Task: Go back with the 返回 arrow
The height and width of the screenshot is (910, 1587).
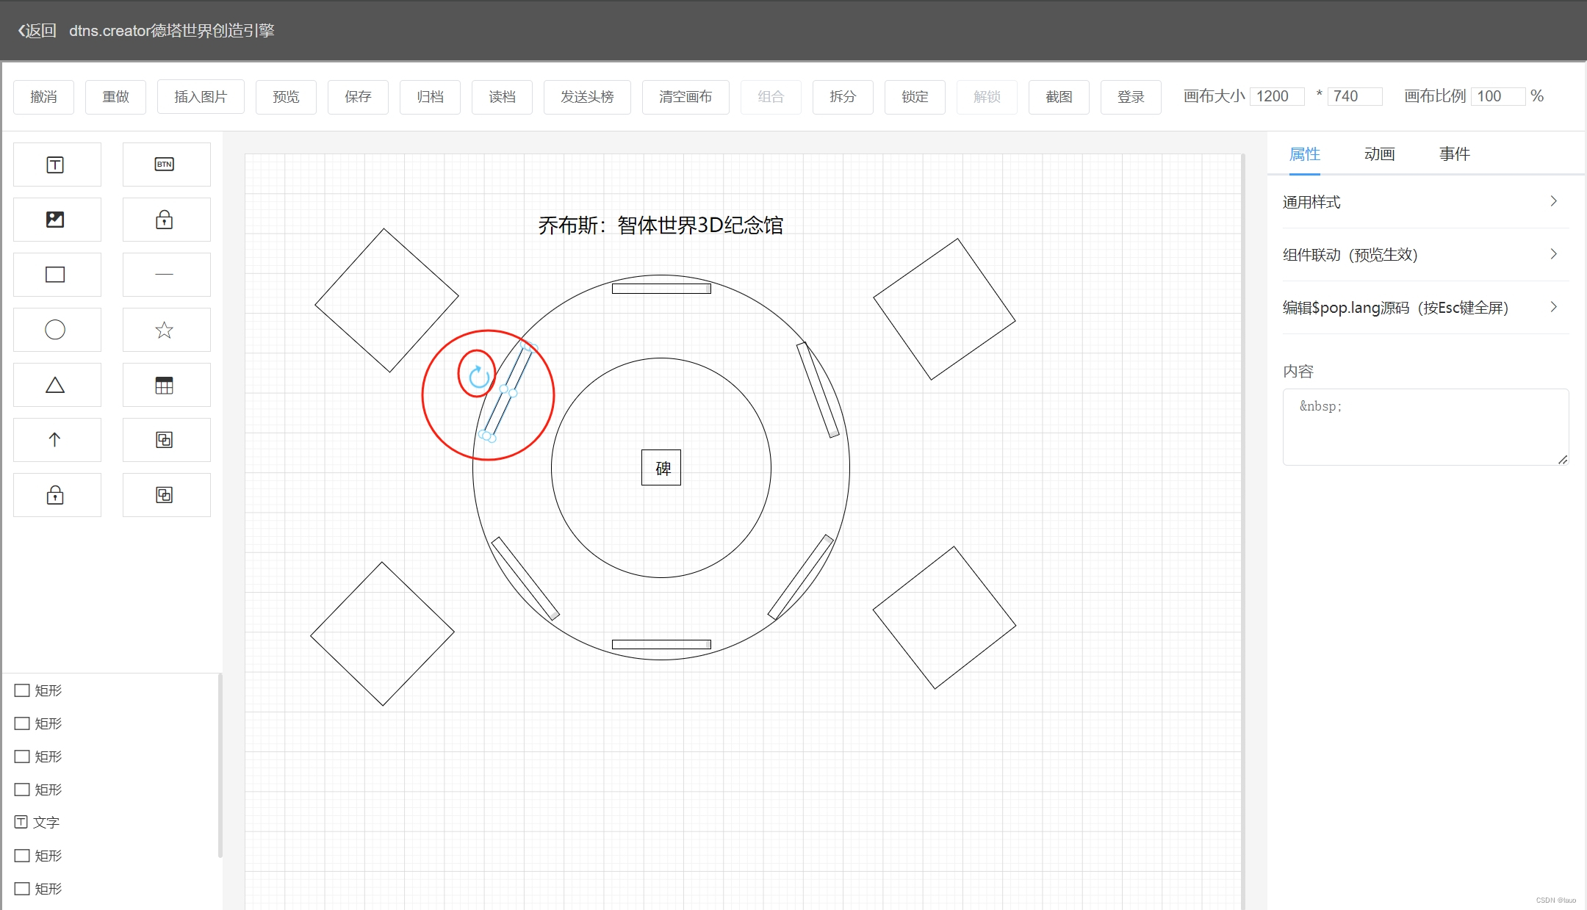Action: click(x=37, y=30)
